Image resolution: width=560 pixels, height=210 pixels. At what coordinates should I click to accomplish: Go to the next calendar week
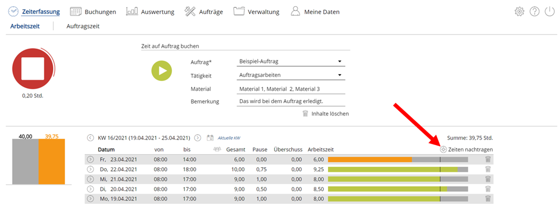pyautogui.click(x=197, y=138)
